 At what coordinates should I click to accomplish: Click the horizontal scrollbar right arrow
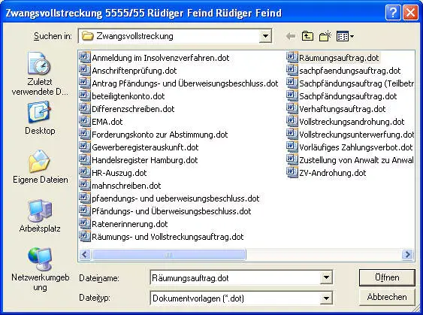(x=407, y=254)
